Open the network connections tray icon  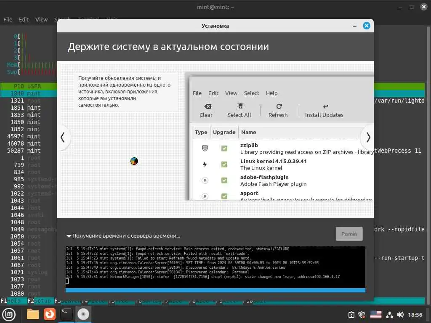(389, 315)
